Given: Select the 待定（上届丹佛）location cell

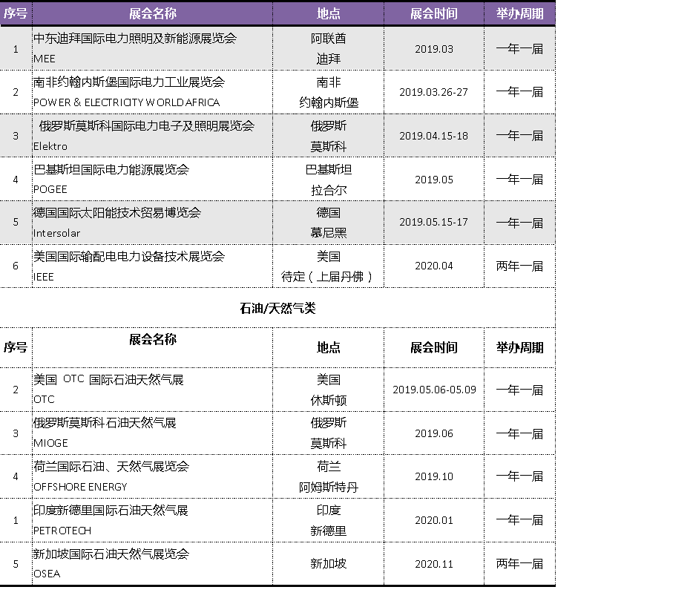Looking at the screenshot, I should 328,275.
